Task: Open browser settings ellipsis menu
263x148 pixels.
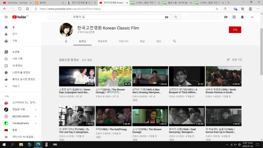Action: click(258, 9)
